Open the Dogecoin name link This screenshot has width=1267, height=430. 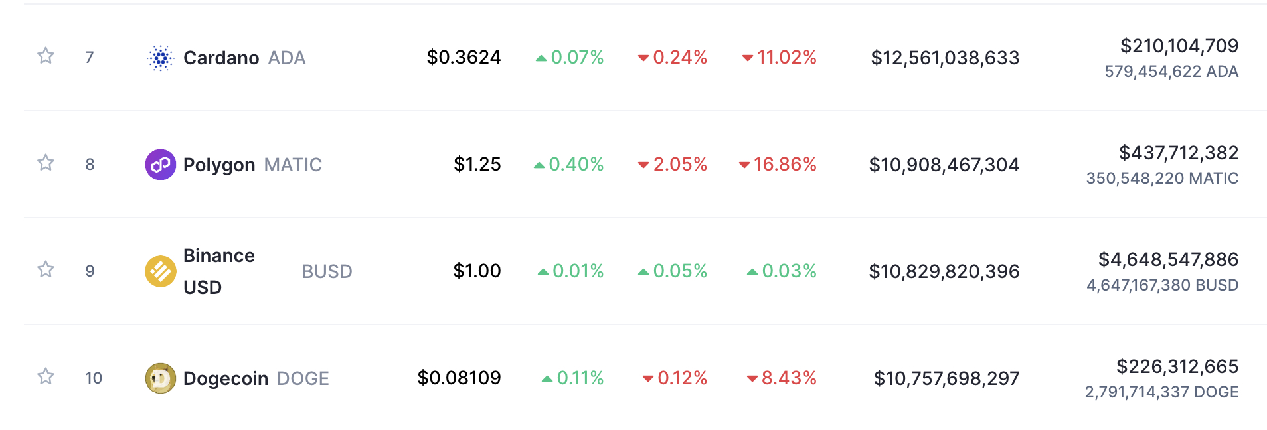click(x=226, y=378)
